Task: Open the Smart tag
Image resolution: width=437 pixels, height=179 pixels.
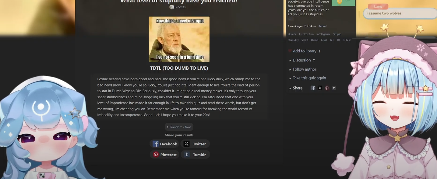Action: click(x=305, y=40)
